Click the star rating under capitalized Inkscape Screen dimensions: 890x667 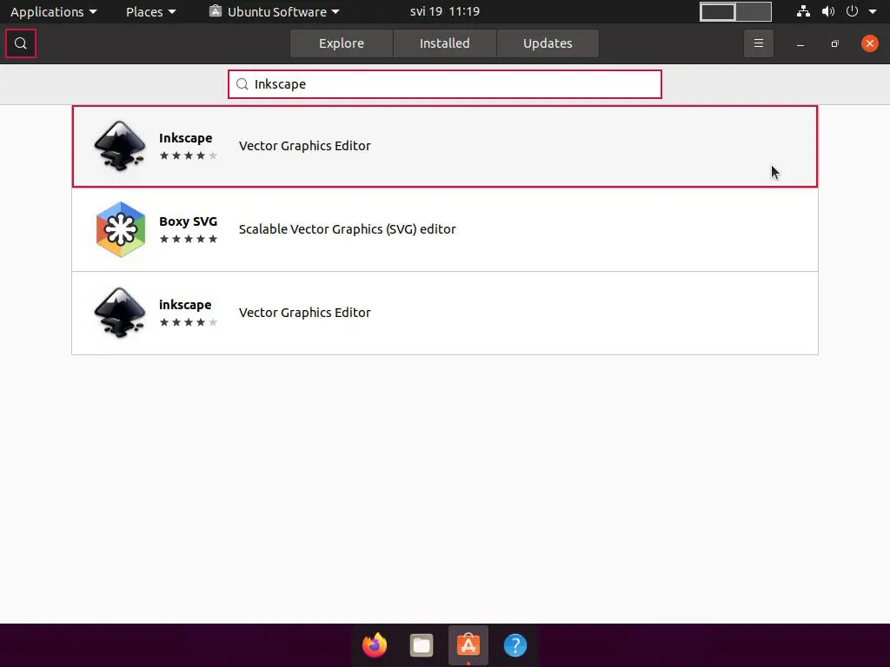(189, 155)
